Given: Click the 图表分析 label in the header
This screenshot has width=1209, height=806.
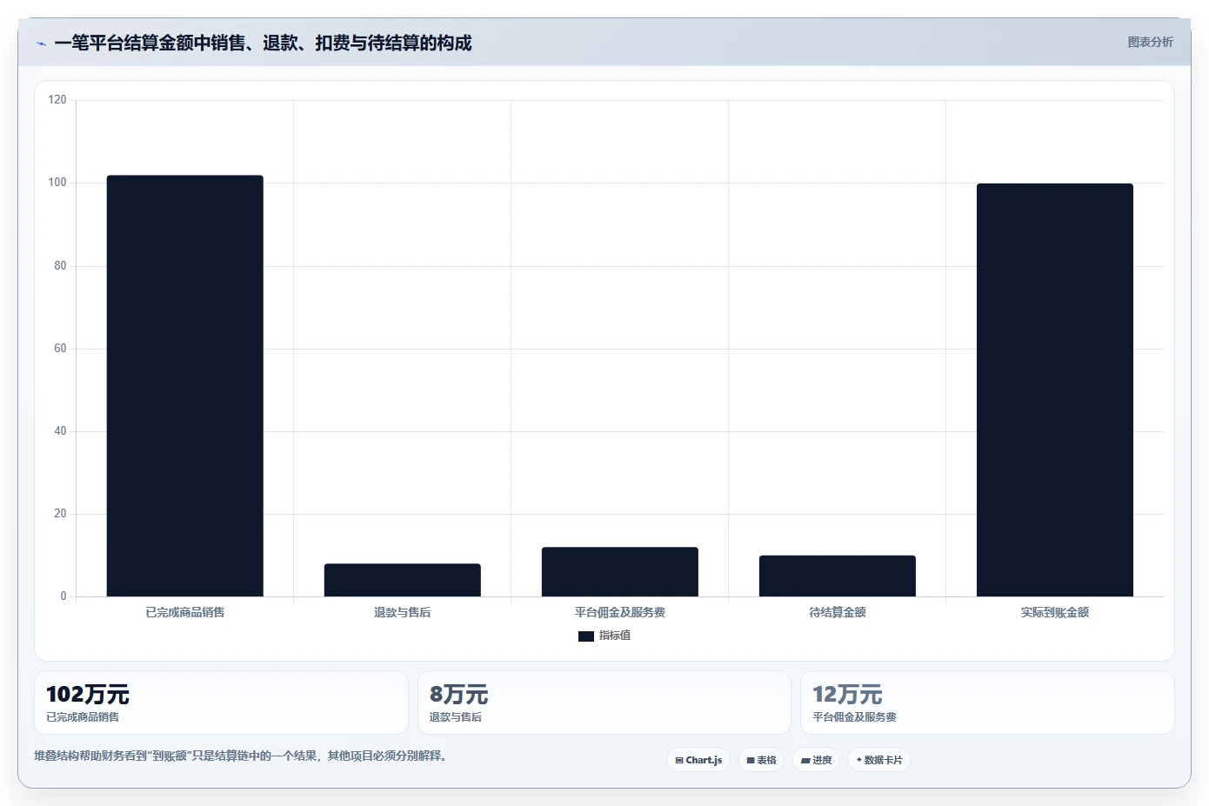Looking at the screenshot, I should [1150, 42].
